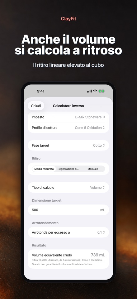Select the Registrazione si... segment
The height and width of the screenshot is (299, 137).
68,169
